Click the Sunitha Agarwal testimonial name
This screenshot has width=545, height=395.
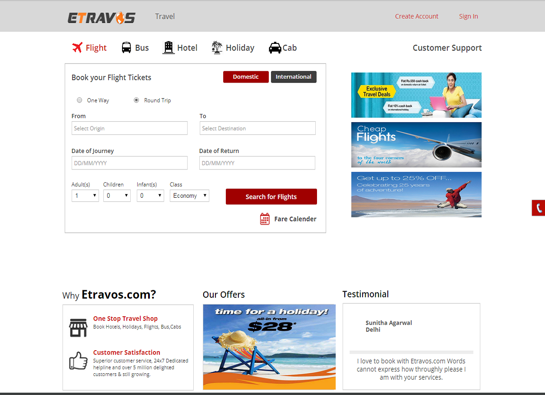click(x=389, y=323)
